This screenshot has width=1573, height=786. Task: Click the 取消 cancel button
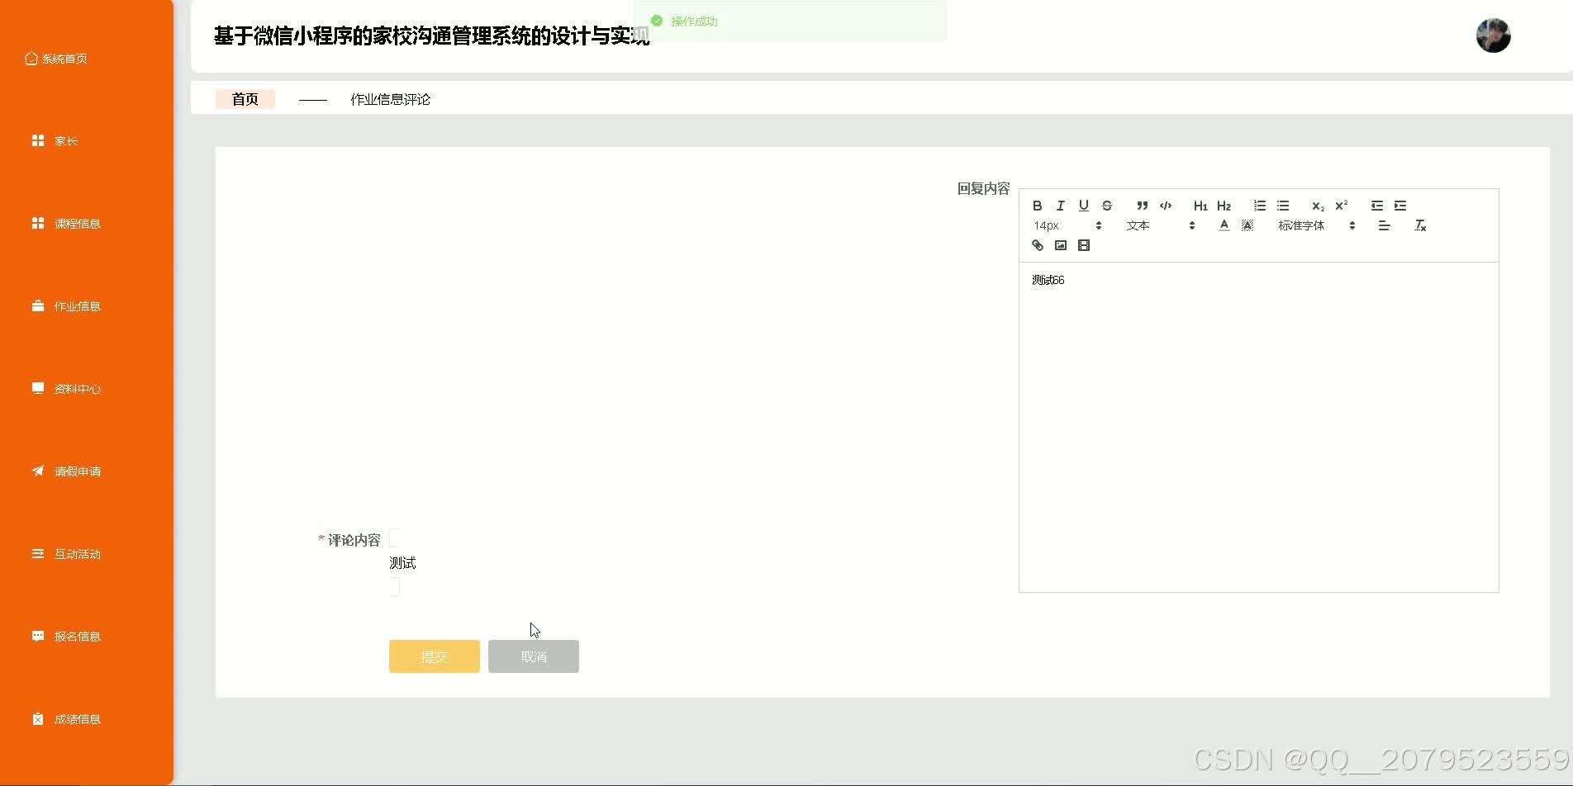tap(534, 656)
